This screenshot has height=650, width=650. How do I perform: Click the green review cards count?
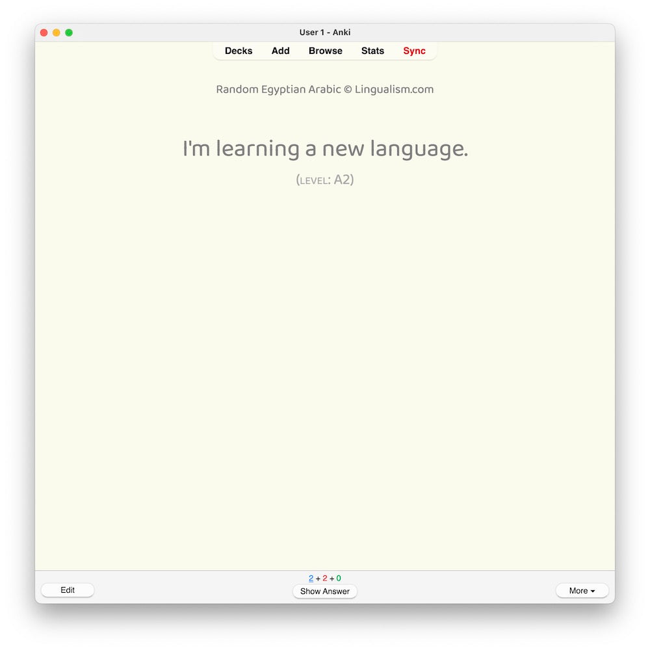coord(339,578)
